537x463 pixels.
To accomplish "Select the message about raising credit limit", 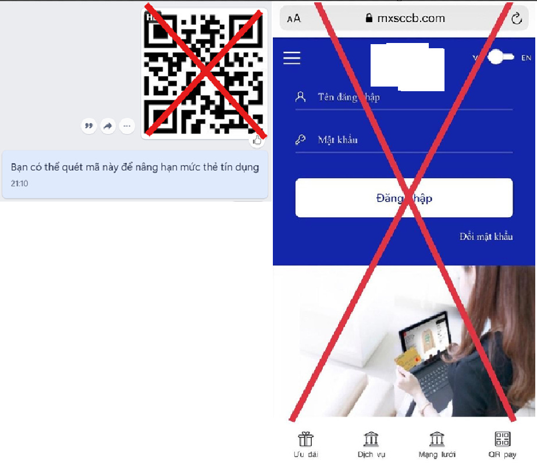I will [134, 174].
